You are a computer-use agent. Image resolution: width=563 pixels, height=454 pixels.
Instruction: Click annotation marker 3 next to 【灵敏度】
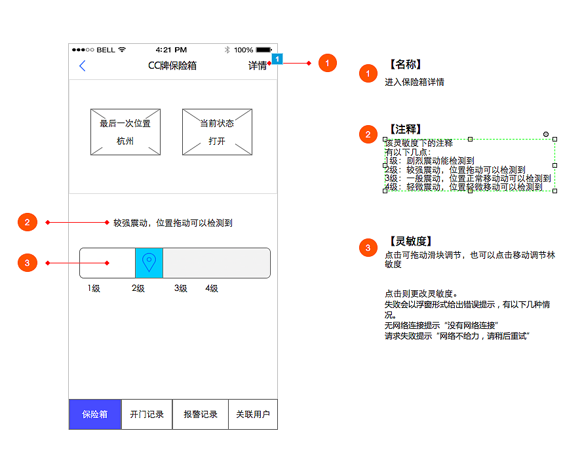pyautogui.click(x=367, y=248)
